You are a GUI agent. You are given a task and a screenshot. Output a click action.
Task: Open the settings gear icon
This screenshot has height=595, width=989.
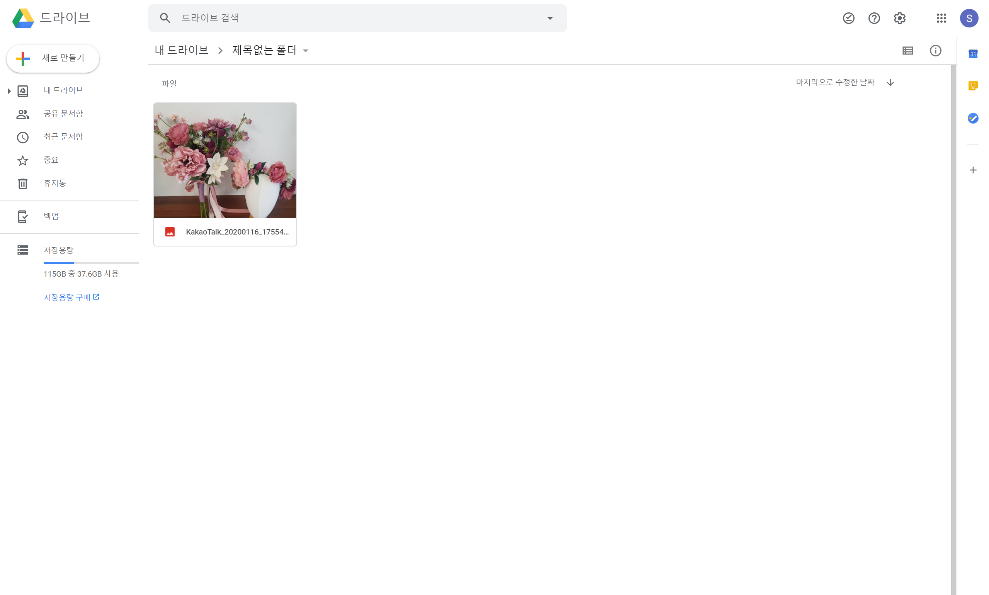coord(900,18)
